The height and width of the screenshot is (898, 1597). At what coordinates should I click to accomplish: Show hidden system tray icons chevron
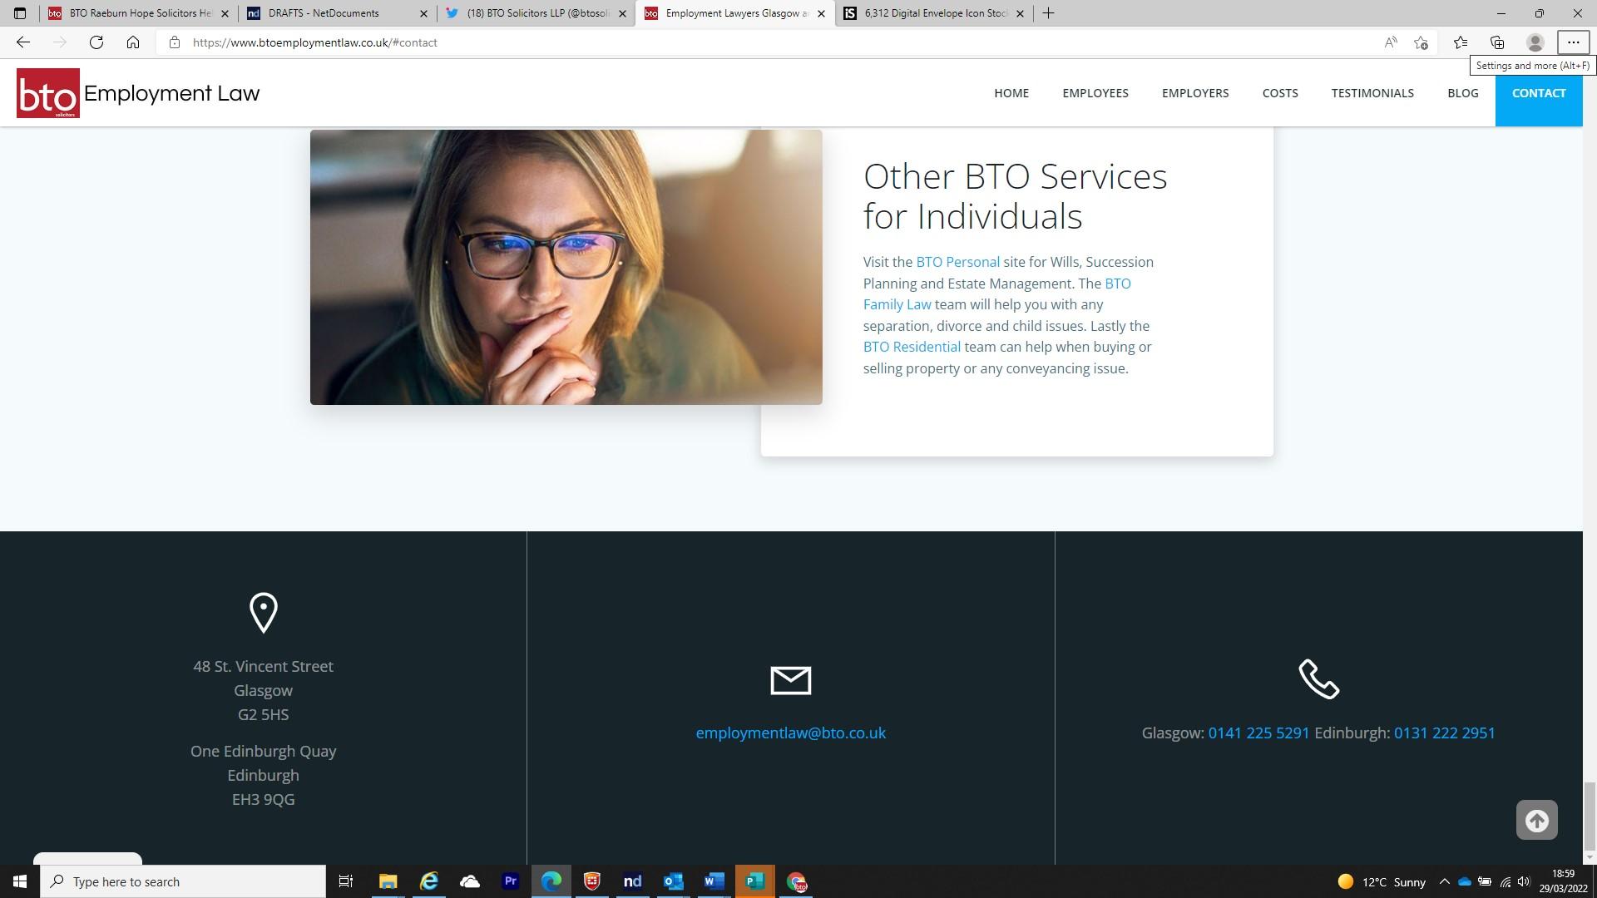click(1444, 881)
